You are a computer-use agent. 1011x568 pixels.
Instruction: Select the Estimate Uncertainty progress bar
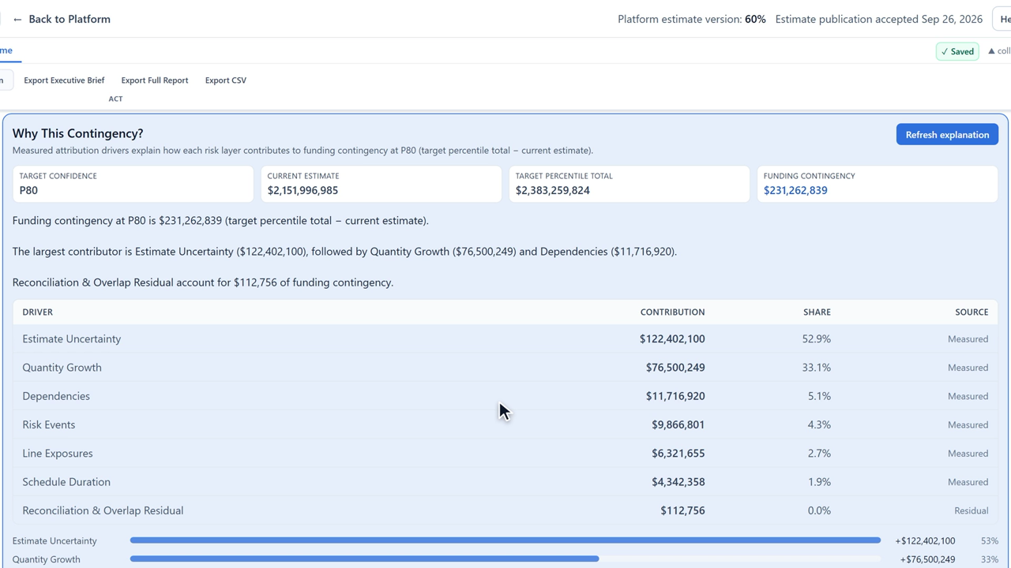point(505,540)
